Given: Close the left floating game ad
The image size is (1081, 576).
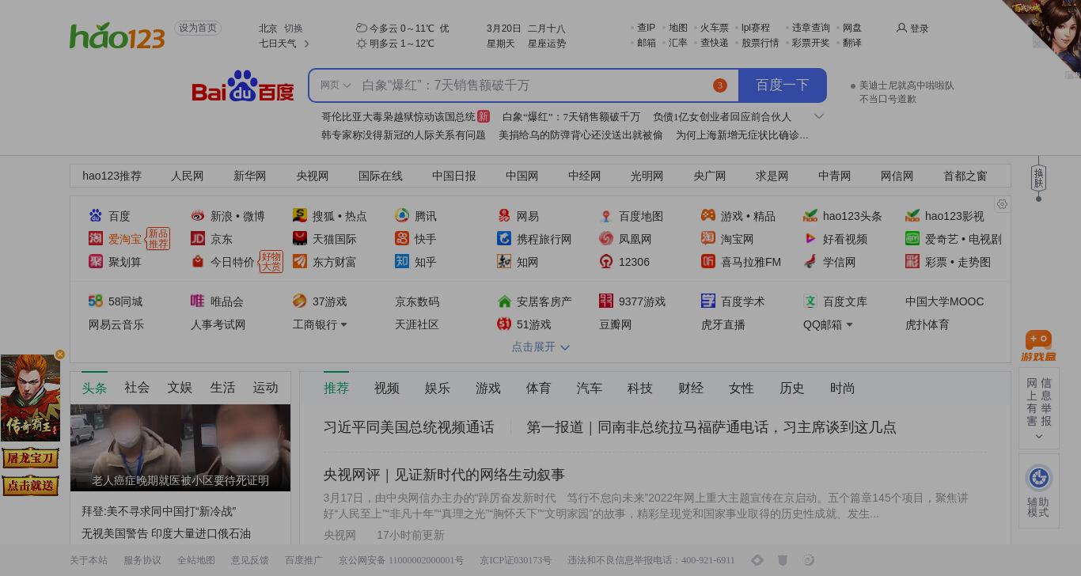Looking at the screenshot, I should coord(60,354).
